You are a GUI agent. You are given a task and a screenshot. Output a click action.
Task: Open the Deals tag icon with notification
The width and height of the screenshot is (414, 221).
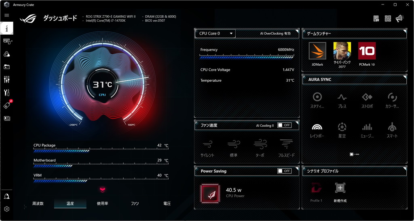pos(7,105)
